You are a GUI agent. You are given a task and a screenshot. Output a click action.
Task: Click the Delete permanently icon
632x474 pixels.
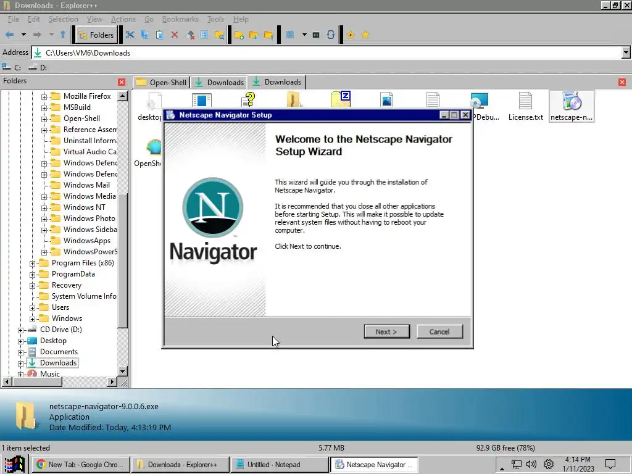tap(190, 35)
